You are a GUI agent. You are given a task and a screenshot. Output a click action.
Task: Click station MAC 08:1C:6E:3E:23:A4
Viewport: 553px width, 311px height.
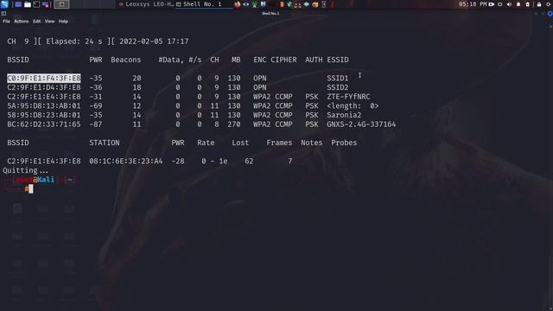click(126, 161)
